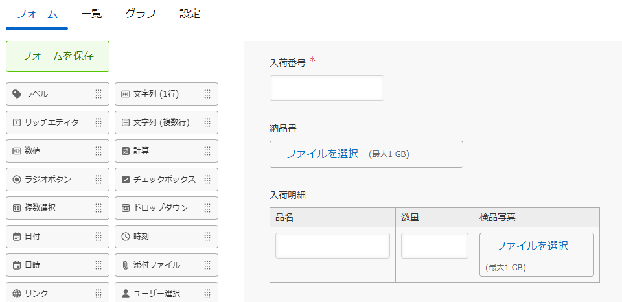This screenshot has height=302, width=622.
Task: Click drag handle of 時刻
Action: (207, 237)
